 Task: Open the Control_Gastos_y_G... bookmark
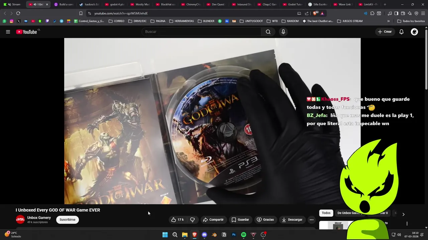tap(89, 21)
